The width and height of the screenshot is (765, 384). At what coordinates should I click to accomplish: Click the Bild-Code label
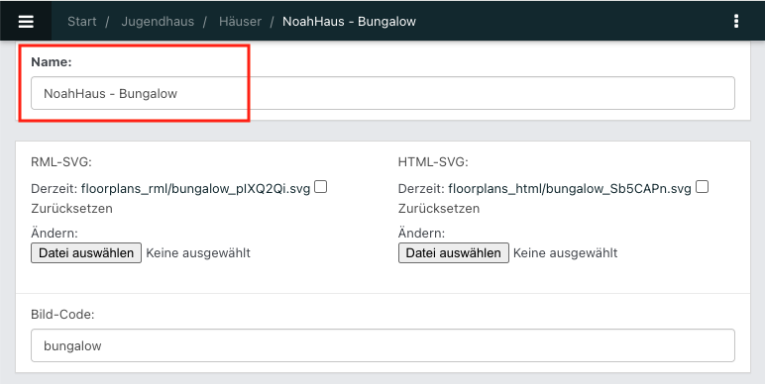(62, 315)
